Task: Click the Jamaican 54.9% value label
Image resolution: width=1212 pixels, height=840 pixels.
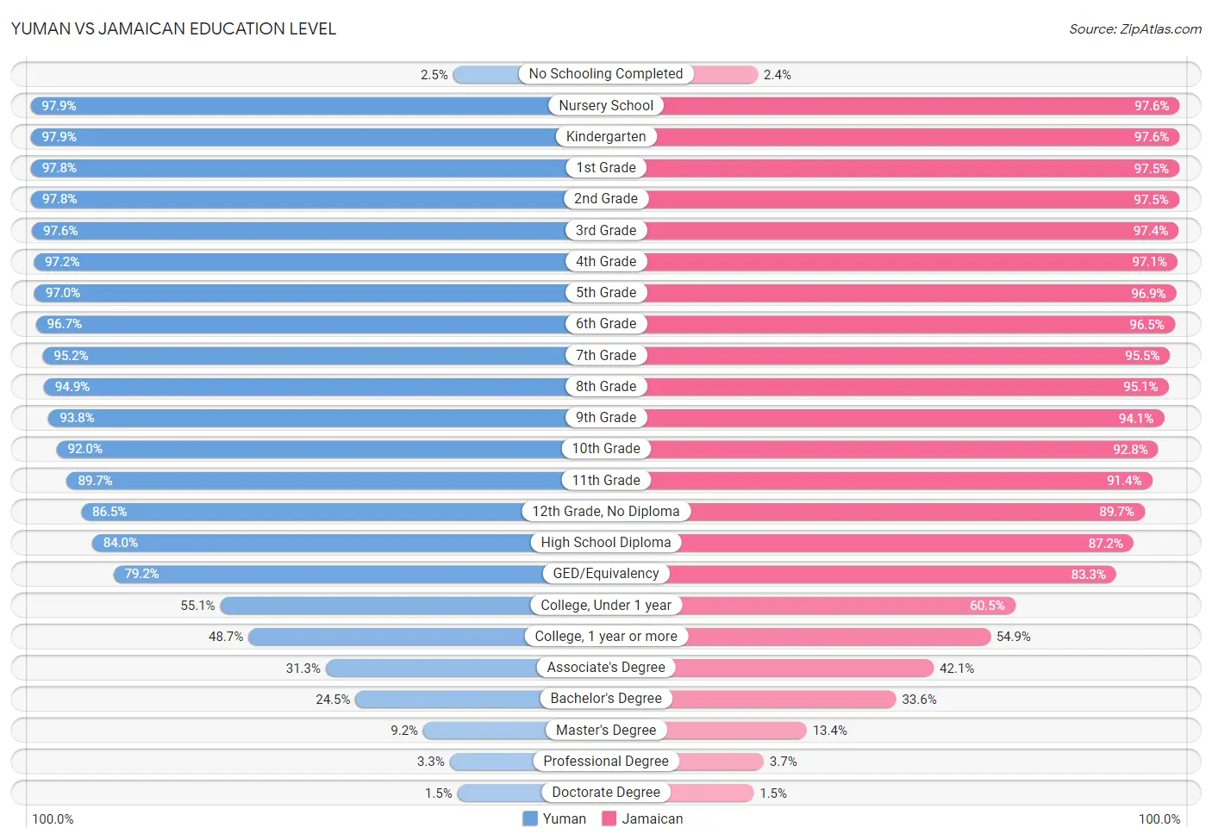Action: pyautogui.click(x=1014, y=637)
